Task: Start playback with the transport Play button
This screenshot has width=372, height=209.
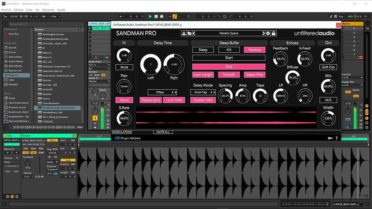Action: coord(150,16)
